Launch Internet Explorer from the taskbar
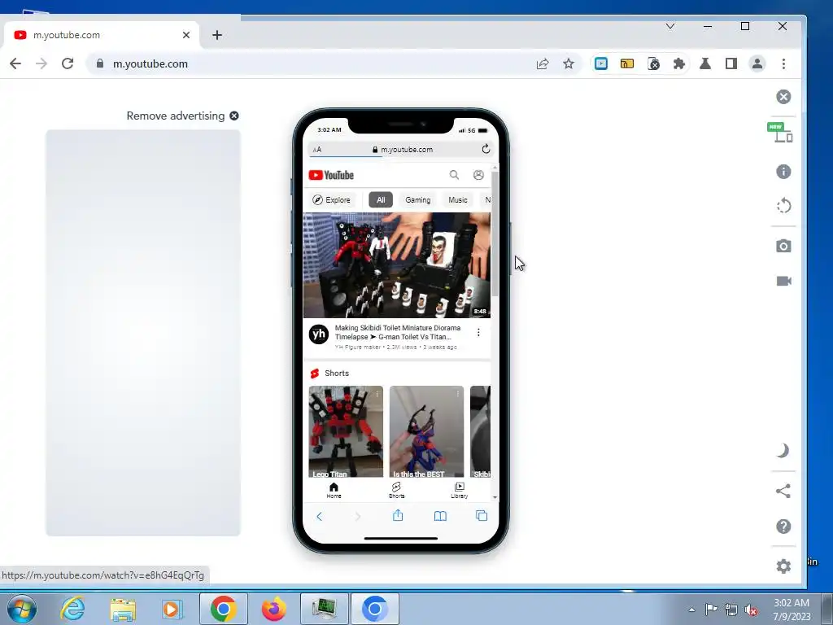 pos(72,609)
